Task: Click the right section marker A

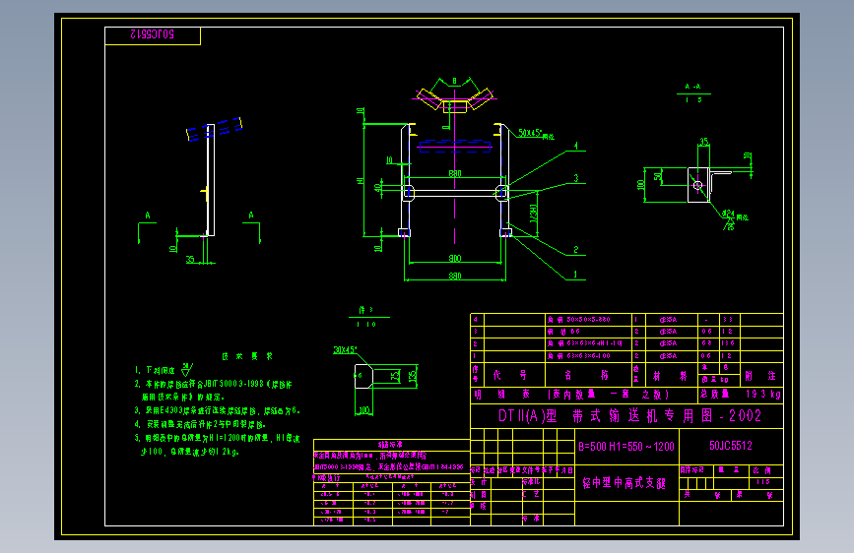Action: (x=251, y=215)
